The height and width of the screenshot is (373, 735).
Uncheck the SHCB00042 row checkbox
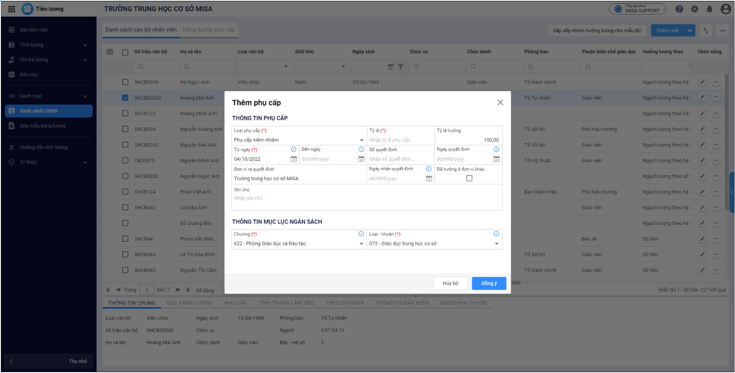[125, 98]
